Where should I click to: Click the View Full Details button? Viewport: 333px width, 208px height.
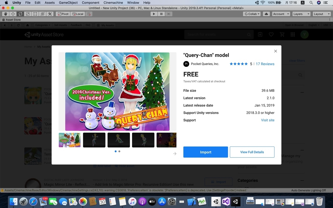252,152
